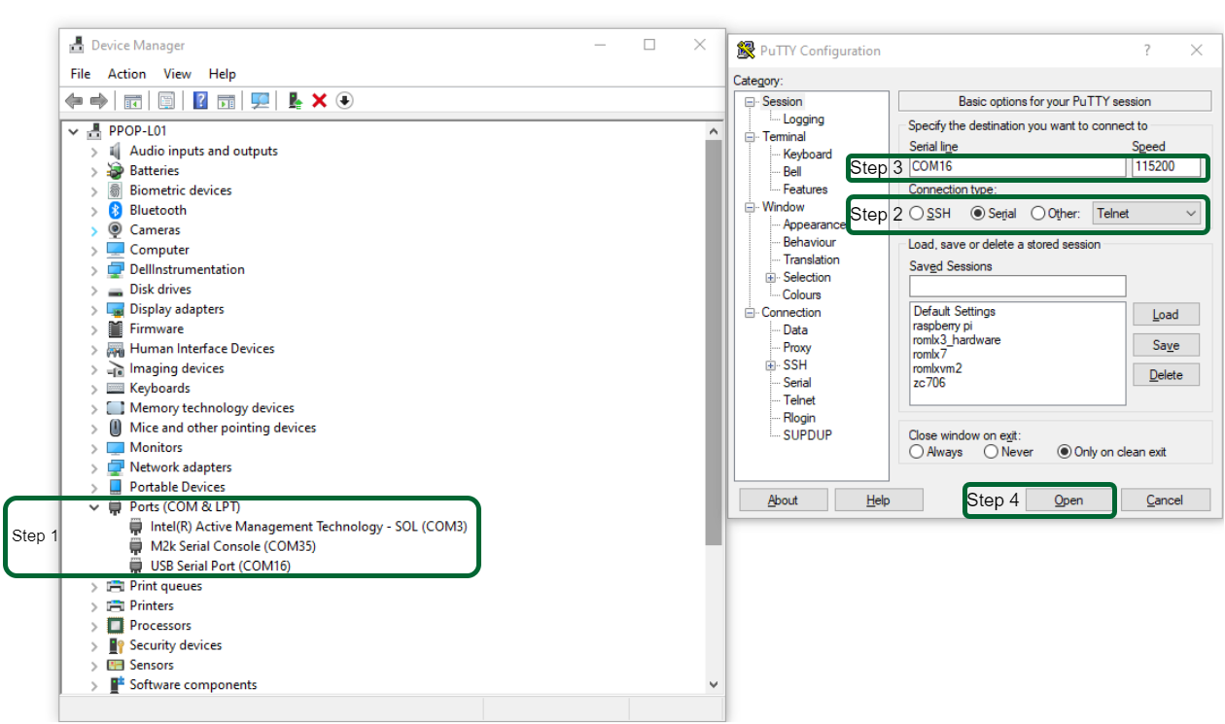Screen dimensions: 1225x724
Task: Click the Open button in PuTTY
Action: tap(1068, 500)
